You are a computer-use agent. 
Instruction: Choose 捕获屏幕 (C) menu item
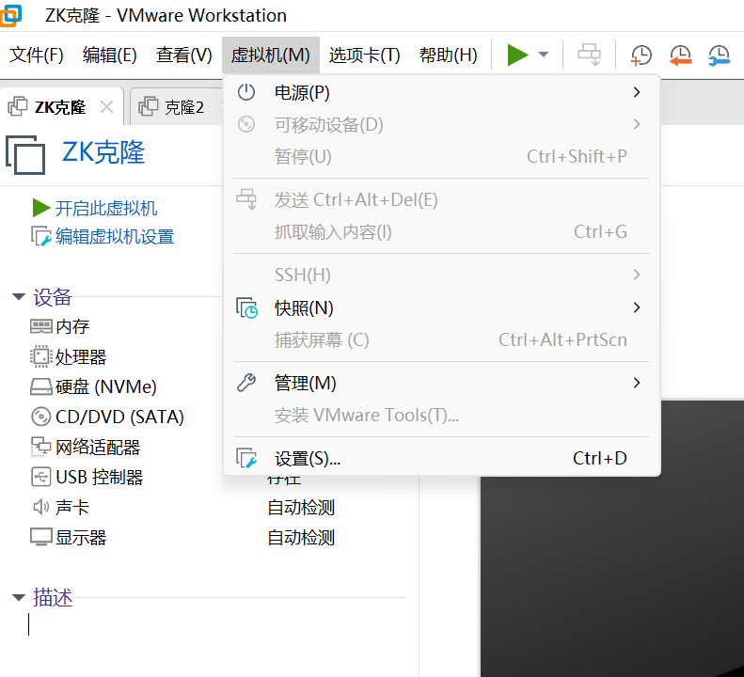pos(442,339)
